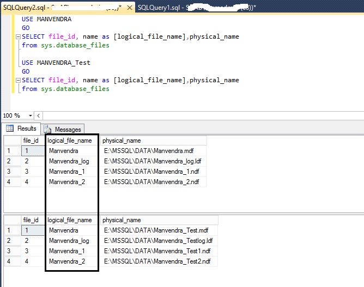The image size is (364, 287).
Task: Open the Messages tab
Action: (x=63, y=129)
